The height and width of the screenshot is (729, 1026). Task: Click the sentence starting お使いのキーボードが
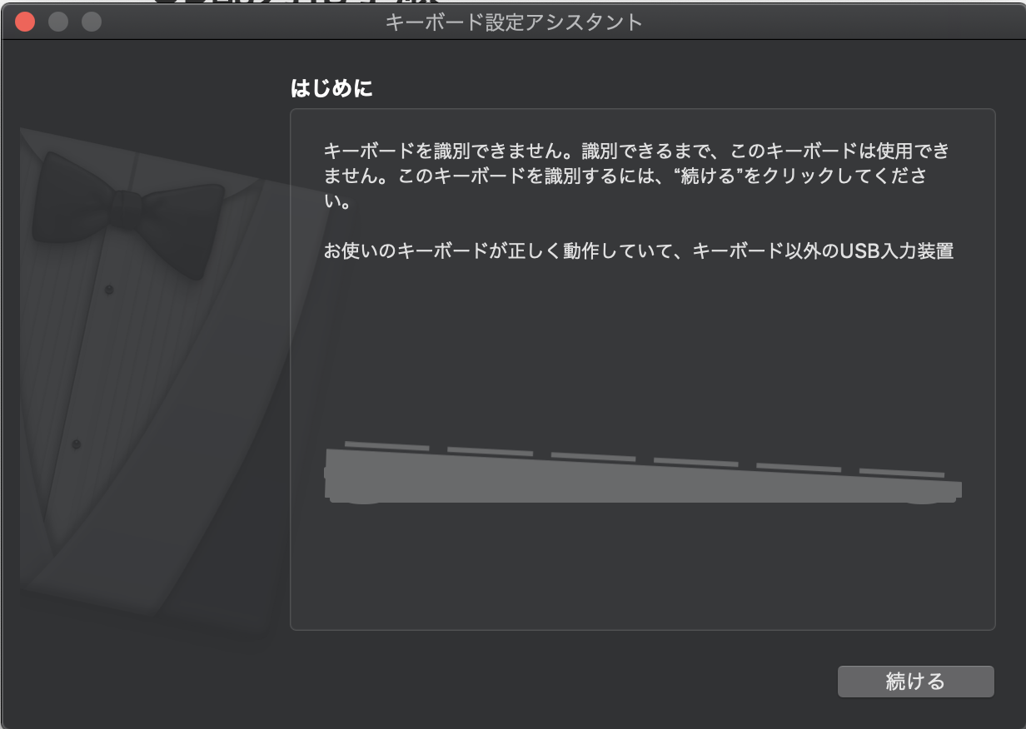[638, 251]
